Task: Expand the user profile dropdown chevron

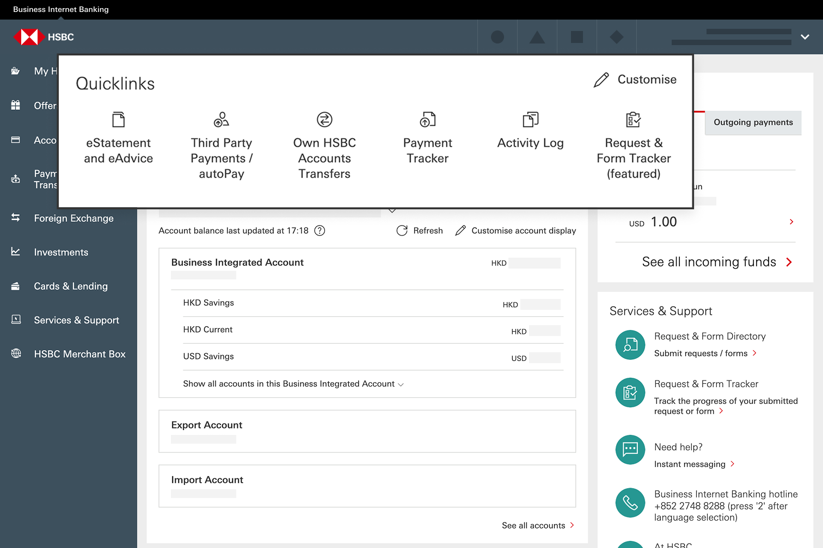Action: point(805,37)
